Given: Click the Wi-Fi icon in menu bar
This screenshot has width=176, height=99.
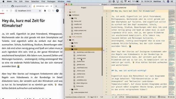Looking at the screenshot, I should pos(125,1).
